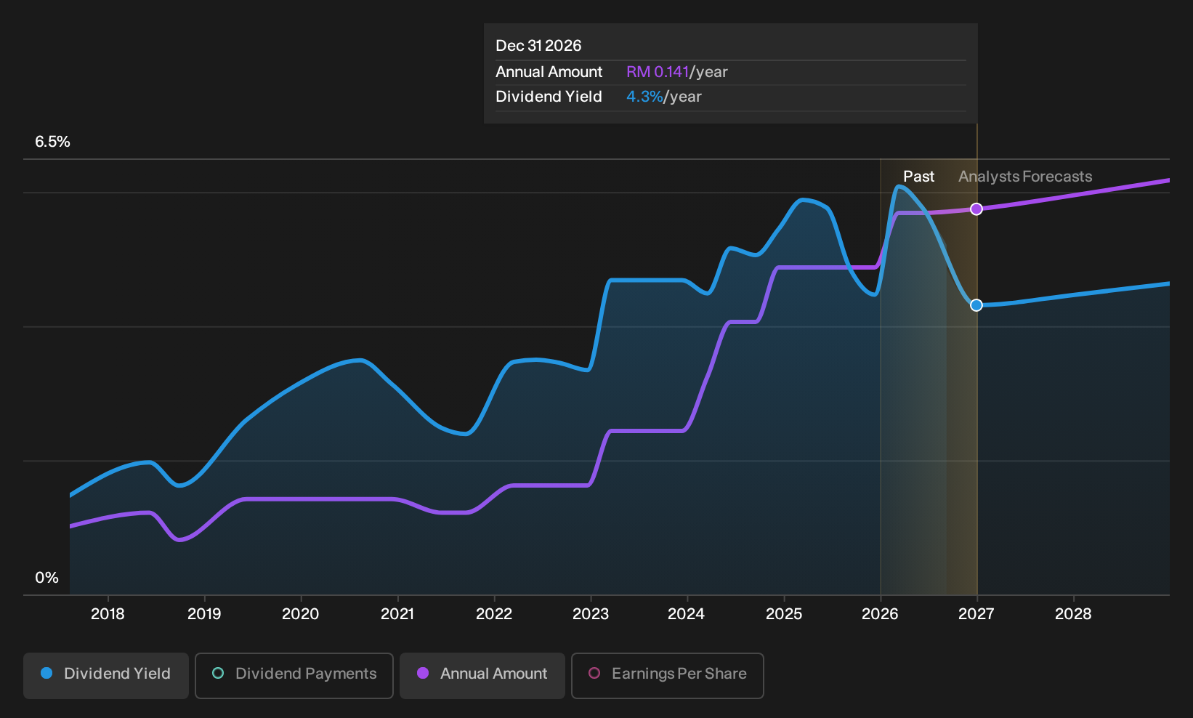Click the RM 0.141/year tooltip value
1193x718 pixels.
tap(677, 72)
